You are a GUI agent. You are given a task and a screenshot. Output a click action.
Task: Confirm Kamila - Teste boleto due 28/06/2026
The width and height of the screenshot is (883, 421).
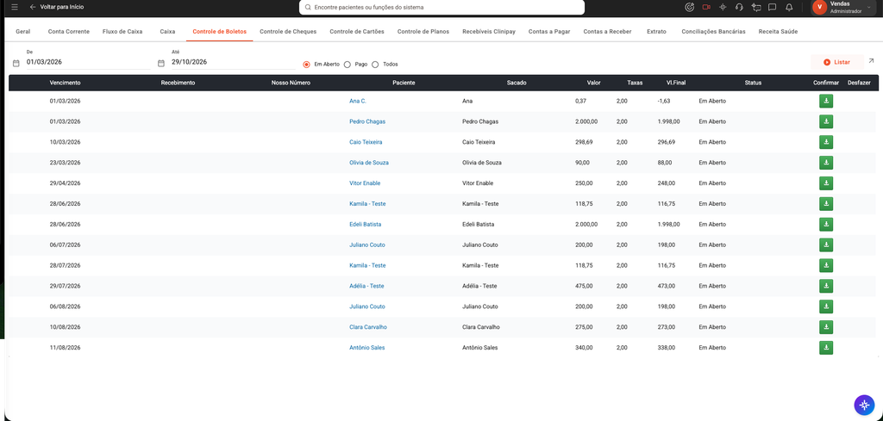click(x=826, y=203)
